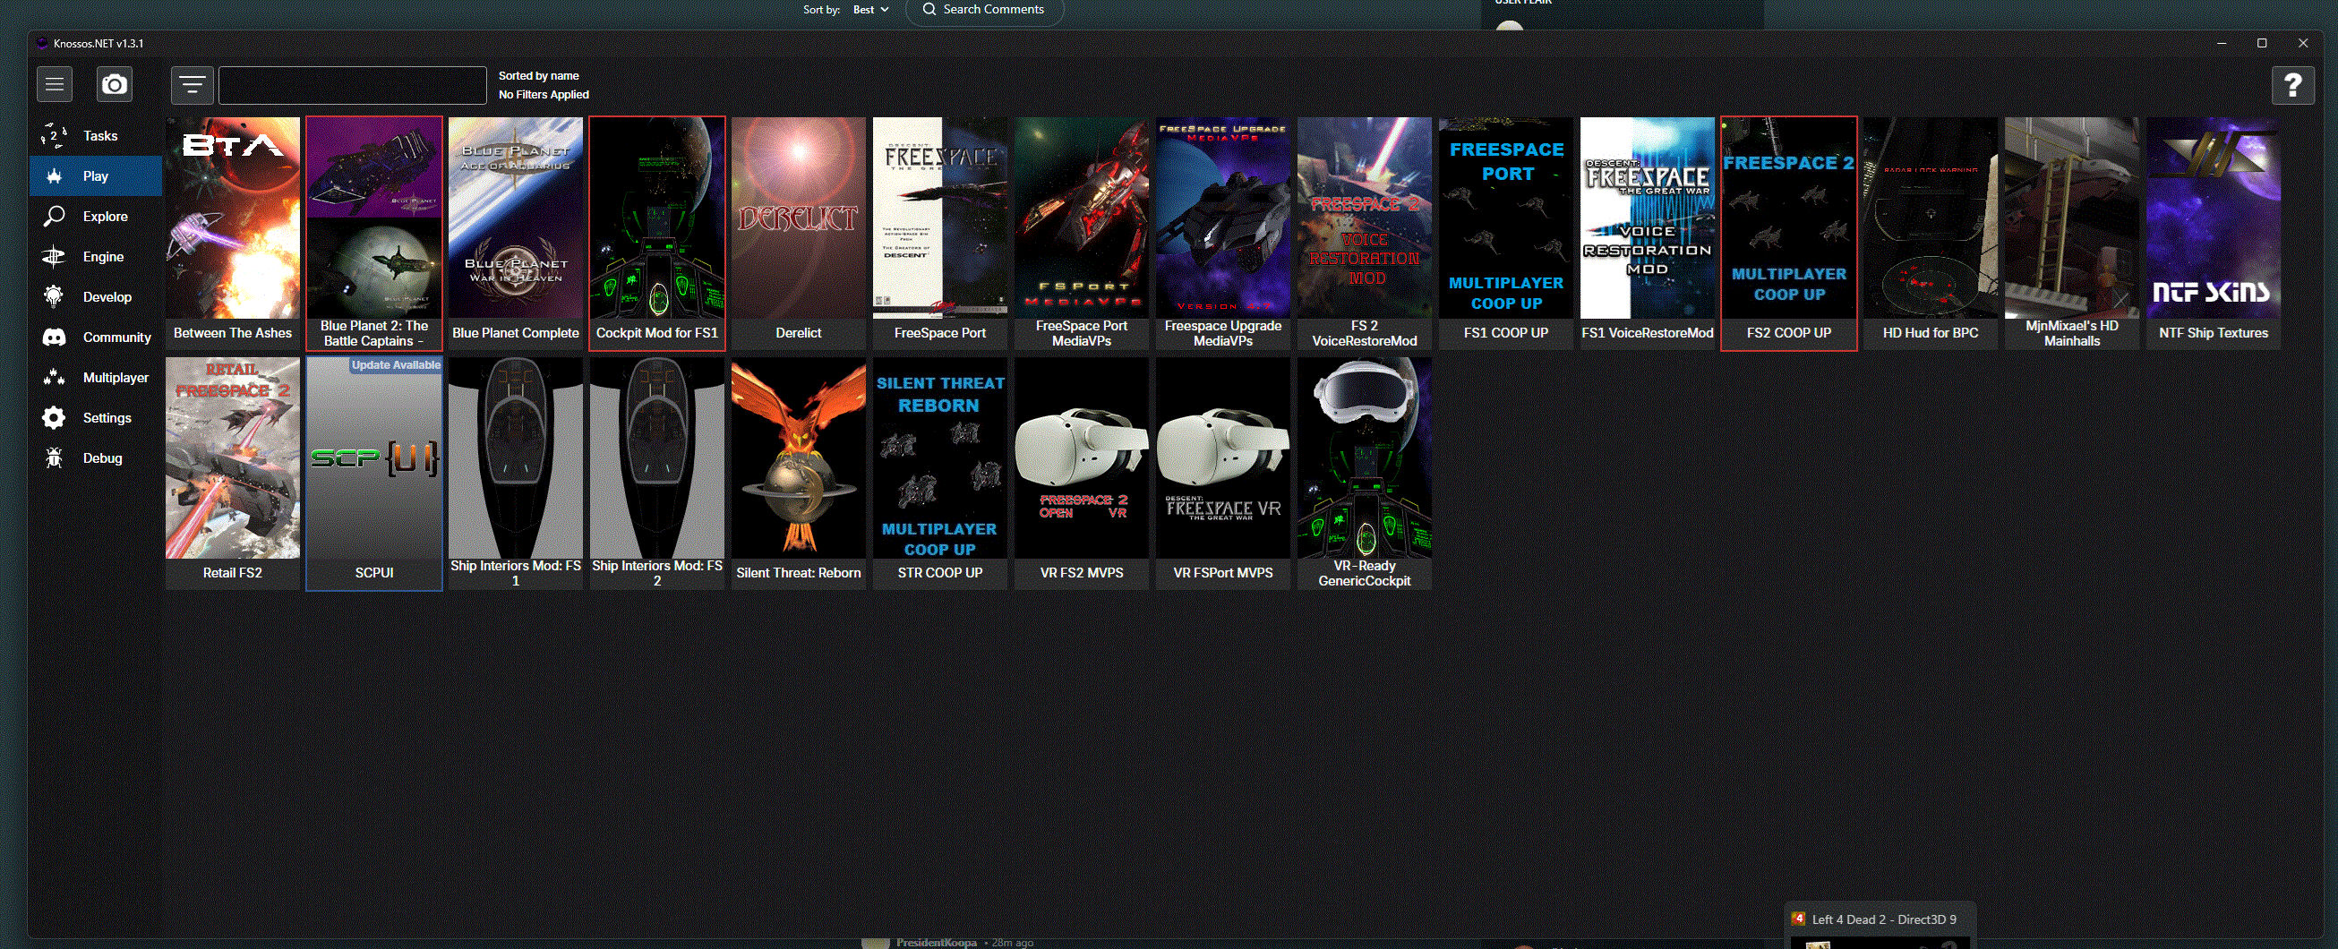Select the FS1 COOP UP card
The image size is (2338, 949).
1507,233
